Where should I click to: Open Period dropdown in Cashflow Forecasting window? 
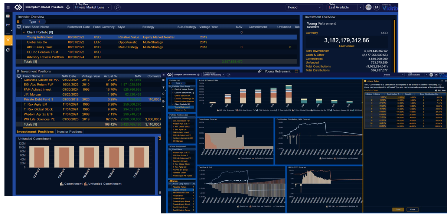393,74
